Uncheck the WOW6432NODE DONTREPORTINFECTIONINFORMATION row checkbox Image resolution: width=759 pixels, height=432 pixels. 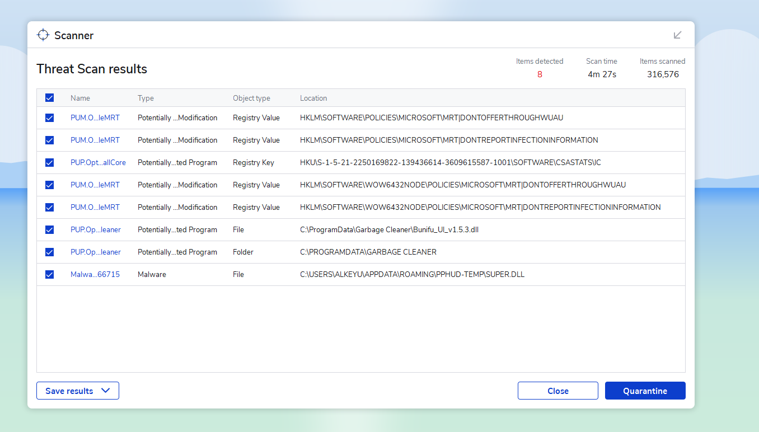point(49,208)
